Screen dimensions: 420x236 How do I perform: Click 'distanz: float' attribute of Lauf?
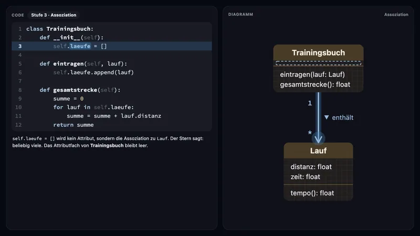click(311, 167)
